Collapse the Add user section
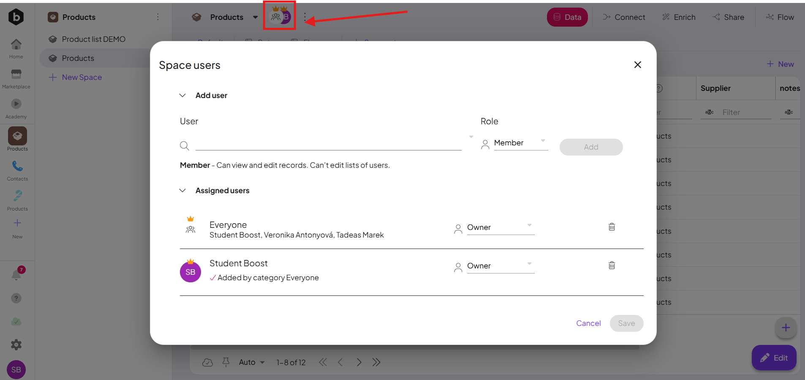The height and width of the screenshot is (380, 805). click(x=182, y=96)
